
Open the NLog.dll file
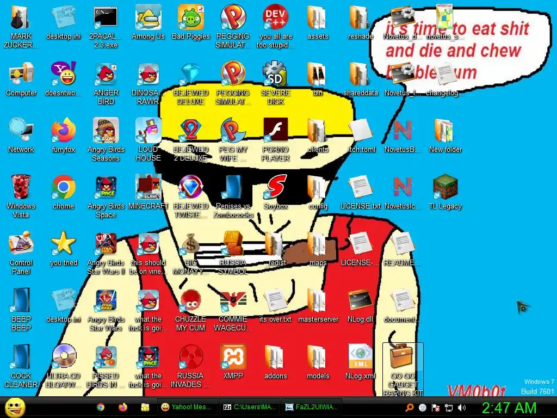(x=360, y=305)
